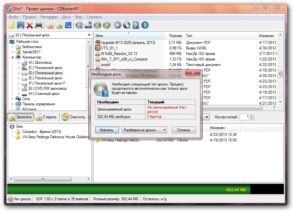Click the red X delete toolbar icon

(x=29, y=25)
